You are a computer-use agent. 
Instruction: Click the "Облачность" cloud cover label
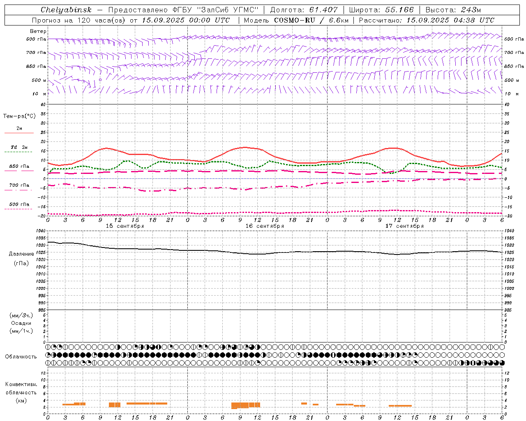pos(21,357)
